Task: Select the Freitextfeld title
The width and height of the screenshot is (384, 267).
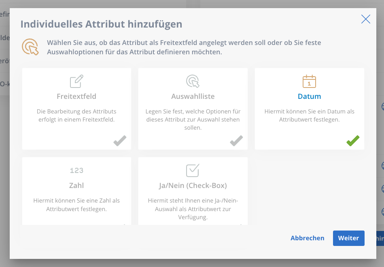Action: pos(76,96)
